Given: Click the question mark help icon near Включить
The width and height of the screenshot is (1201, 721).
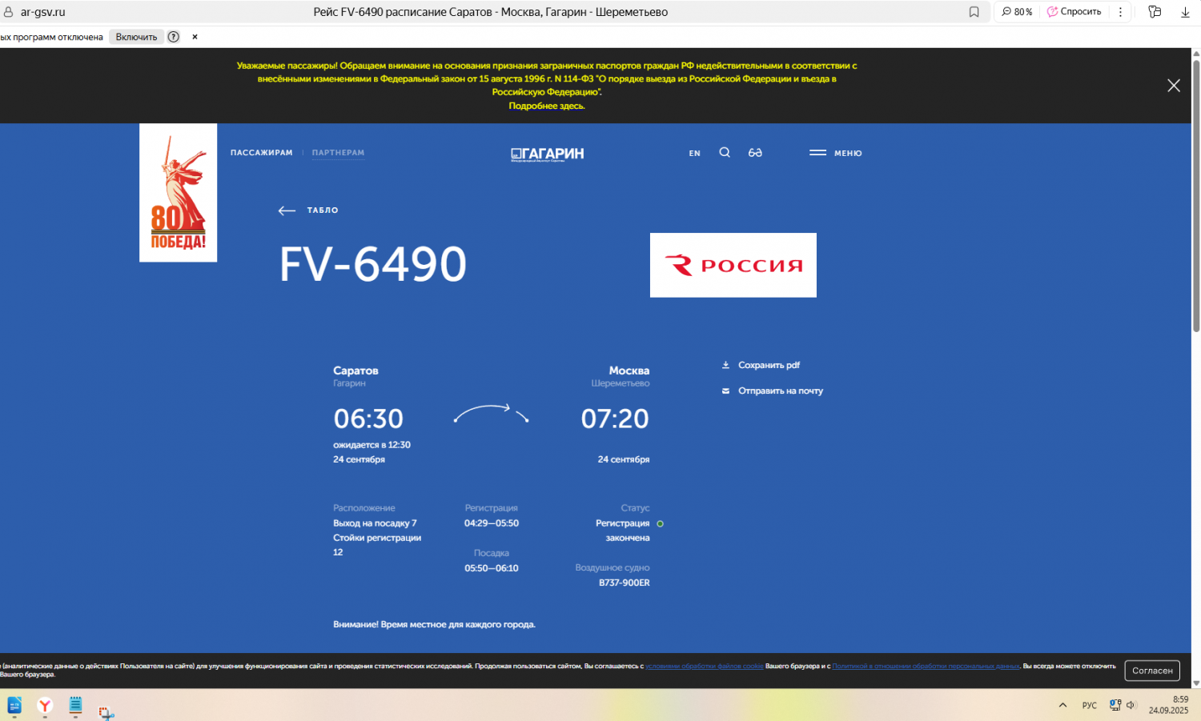Looking at the screenshot, I should click(174, 37).
